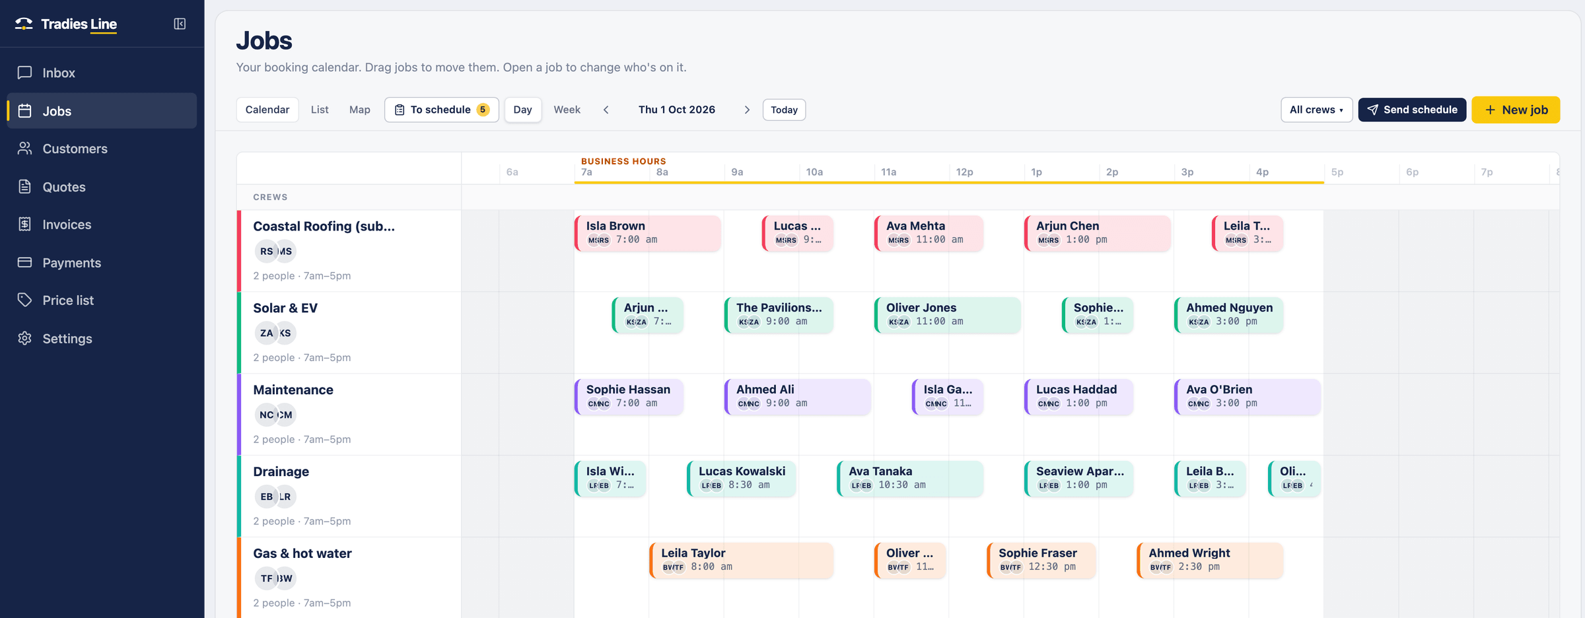Open Settings gear icon
1585x618 pixels.
(25, 339)
